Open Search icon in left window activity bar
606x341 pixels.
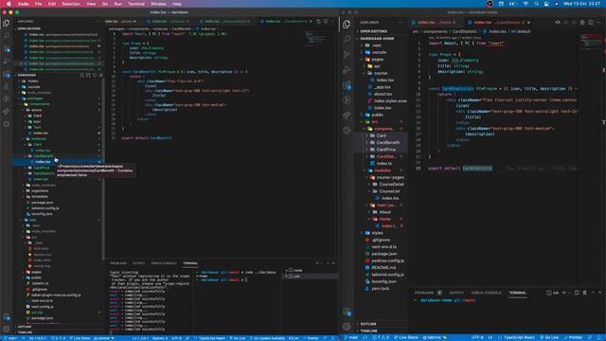[7, 36]
